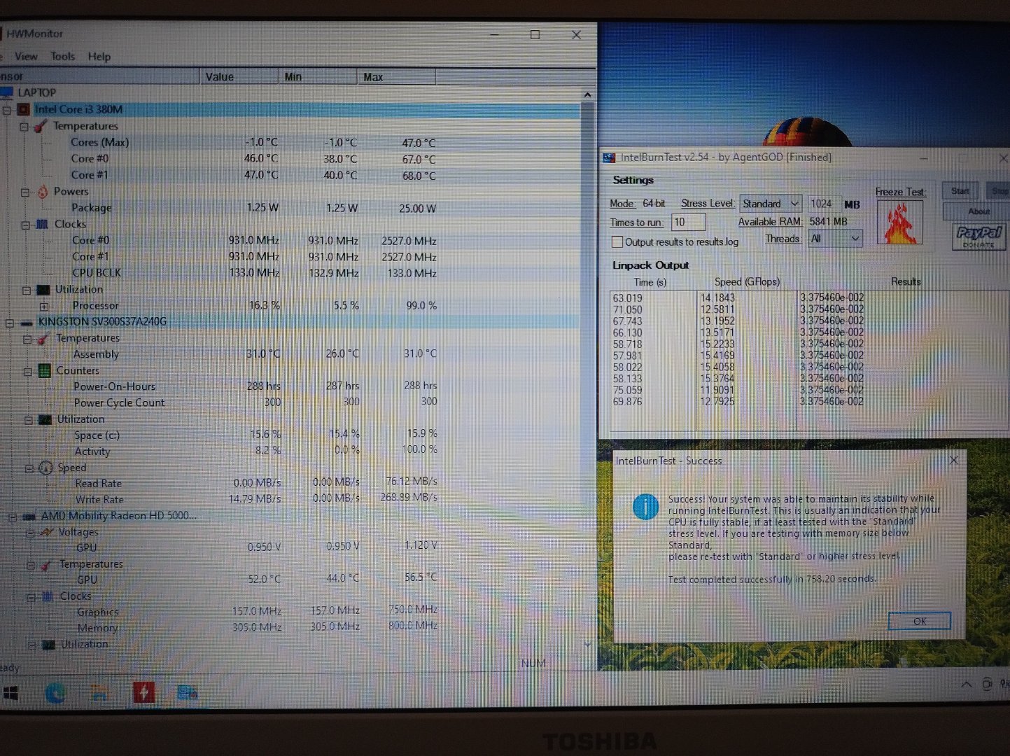Click the IntelBurnTest taskbar icon
The height and width of the screenshot is (756, 1010).
coord(187,694)
